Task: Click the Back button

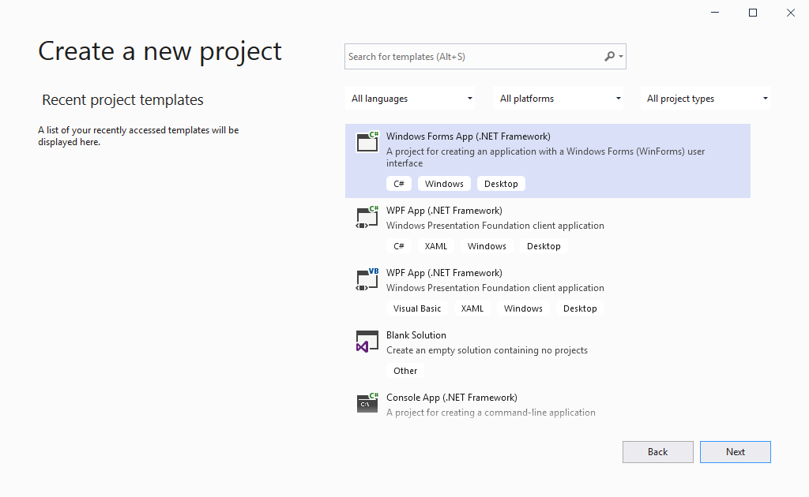Action: [x=658, y=452]
